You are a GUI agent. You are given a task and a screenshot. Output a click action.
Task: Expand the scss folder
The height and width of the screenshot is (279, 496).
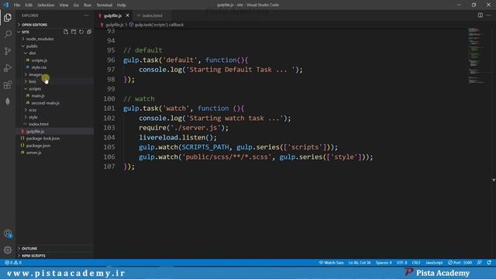55,110
